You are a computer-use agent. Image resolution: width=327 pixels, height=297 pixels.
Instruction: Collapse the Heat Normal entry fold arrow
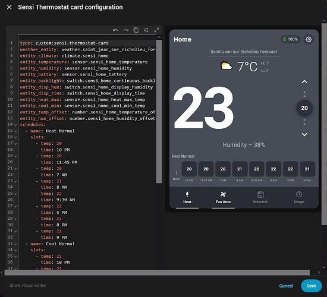pyautogui.click(x=15, y=131)
